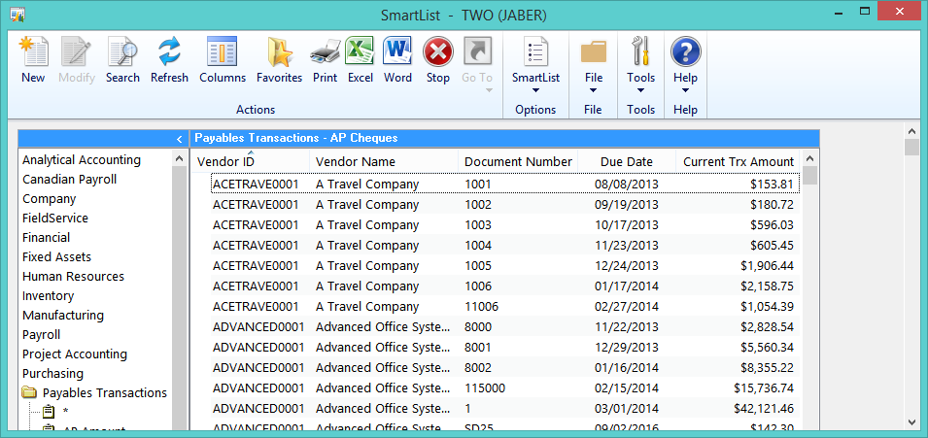Image resolution: width=928 pixels, height=438 pixels.
Task: Export the list to Word
Action: [397, 52]
